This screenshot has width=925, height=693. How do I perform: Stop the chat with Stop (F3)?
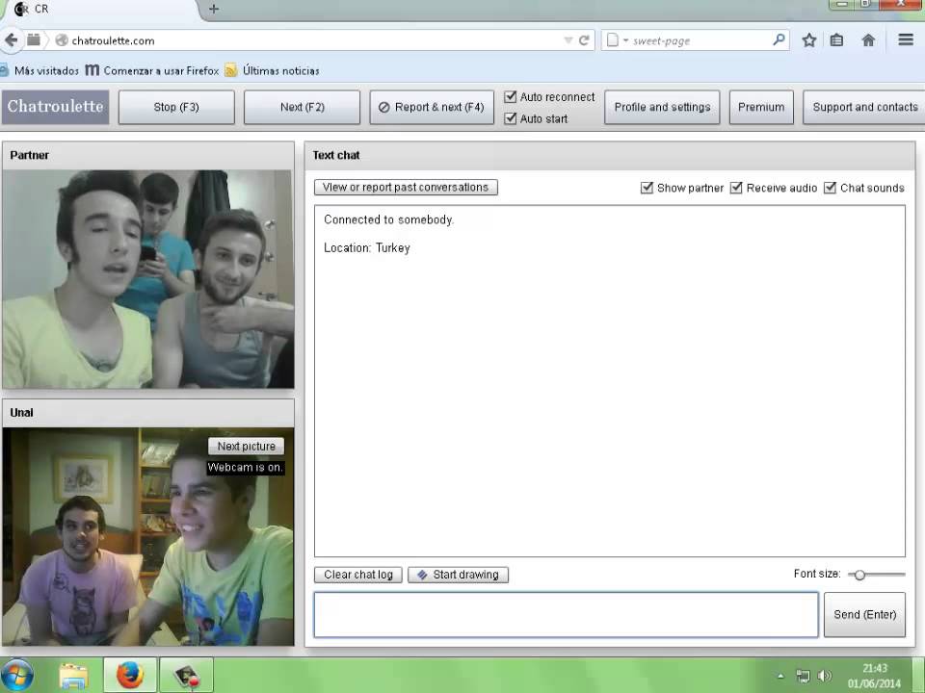[176, 107]
